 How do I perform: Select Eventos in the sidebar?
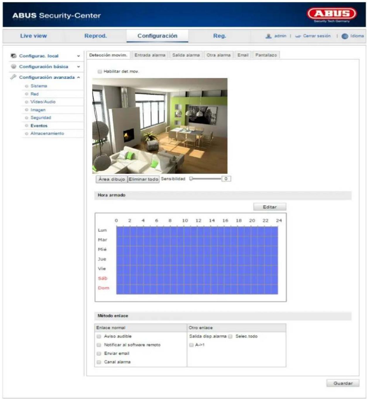pyautogui.click(x=39, y=126)
